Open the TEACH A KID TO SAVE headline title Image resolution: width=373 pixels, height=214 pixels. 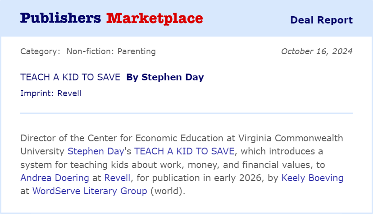click(x=70, y=77)
